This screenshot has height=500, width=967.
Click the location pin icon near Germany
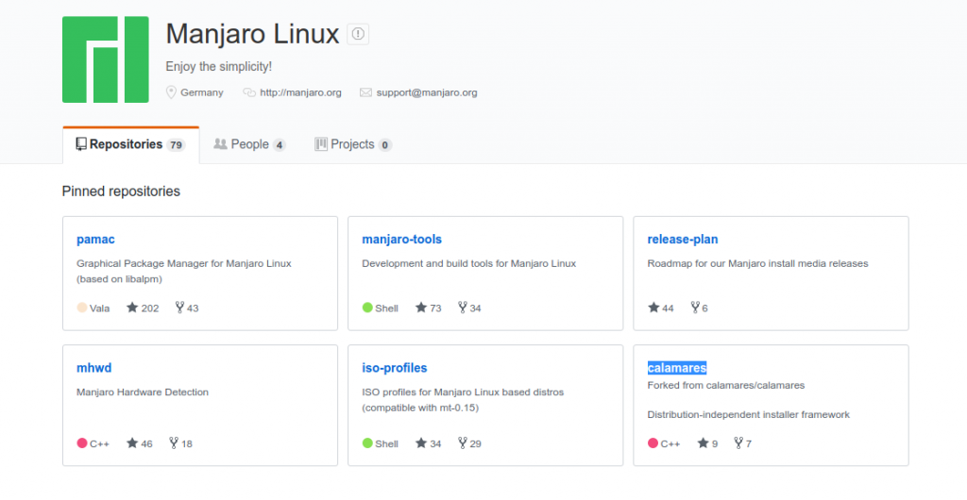point(171,92)
